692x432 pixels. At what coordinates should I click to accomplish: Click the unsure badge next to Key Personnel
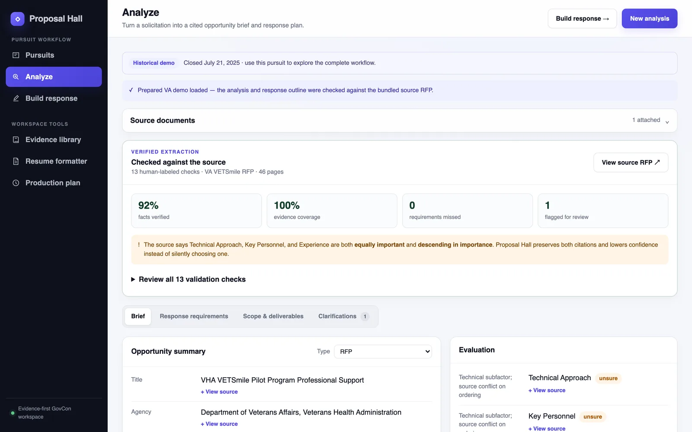[x=593, y=417]
